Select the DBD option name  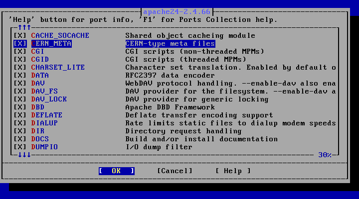click(x=38, y=107)
